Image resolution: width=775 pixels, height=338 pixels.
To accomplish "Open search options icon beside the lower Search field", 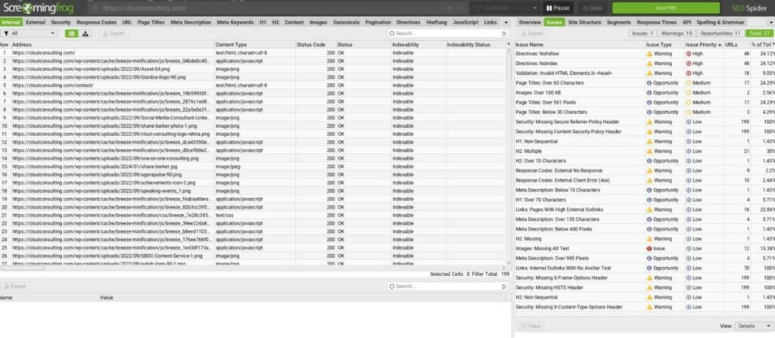I will (x=504, y=287).
